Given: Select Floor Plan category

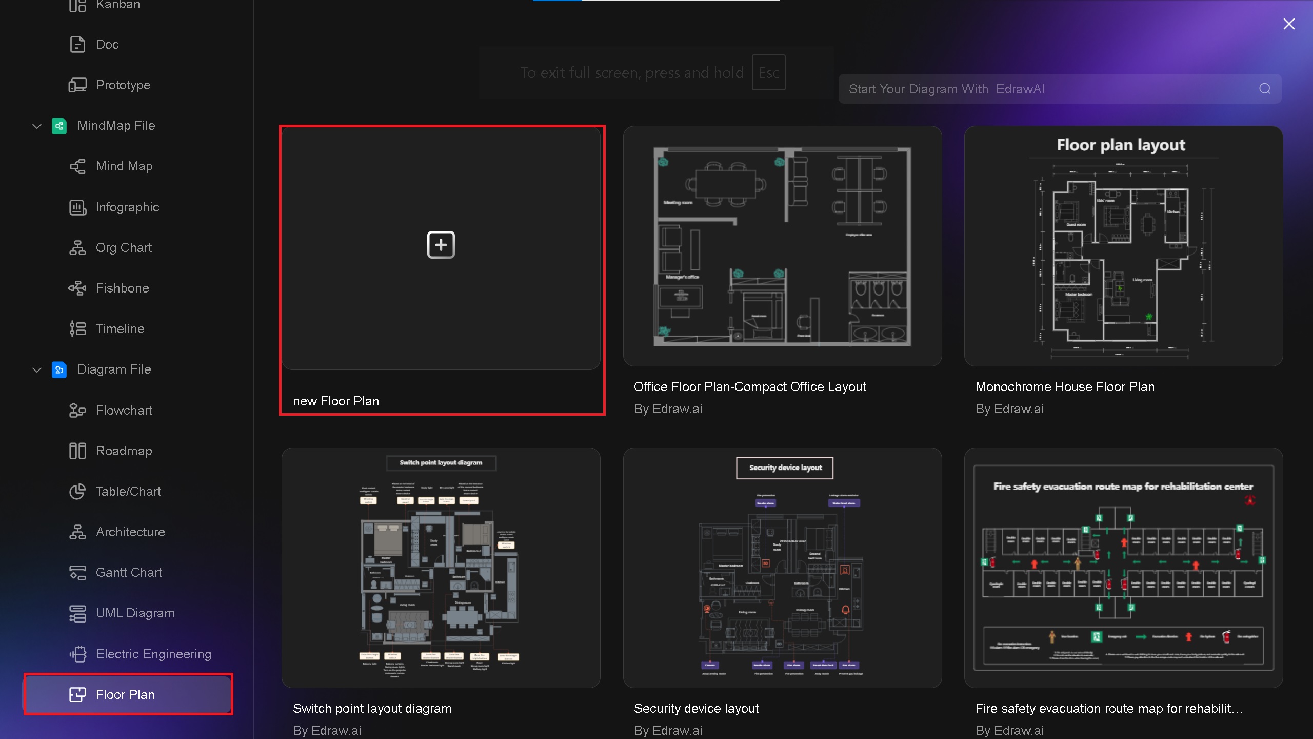Looking at the screenshot, I should tap(128, 695).
